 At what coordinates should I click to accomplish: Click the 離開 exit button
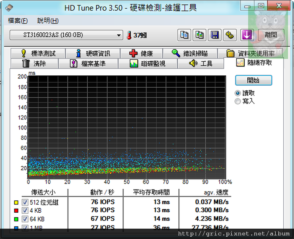[271, 35]
